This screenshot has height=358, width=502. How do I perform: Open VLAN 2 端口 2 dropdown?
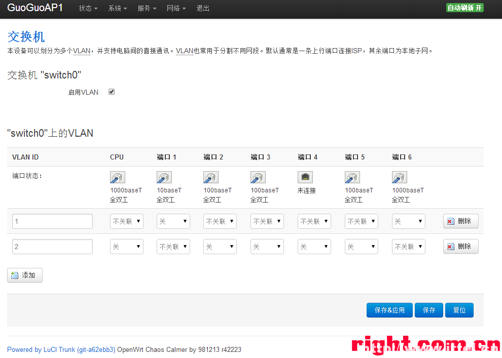point(220,247)
